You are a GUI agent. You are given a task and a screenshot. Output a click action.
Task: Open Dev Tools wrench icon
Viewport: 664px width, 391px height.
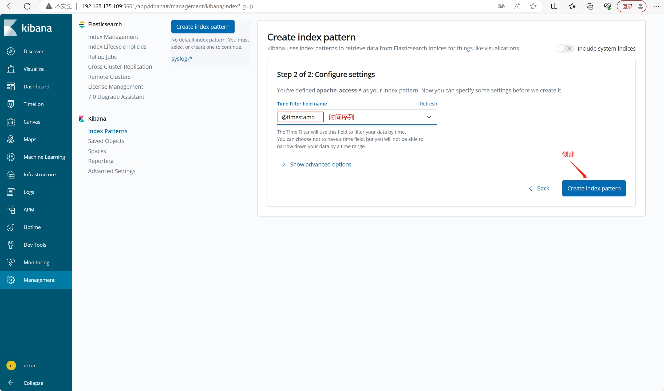11,245
